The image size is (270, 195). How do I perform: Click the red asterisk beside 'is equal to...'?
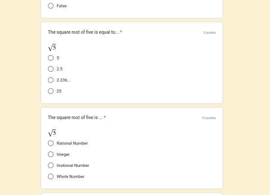[x=121, y=32]
